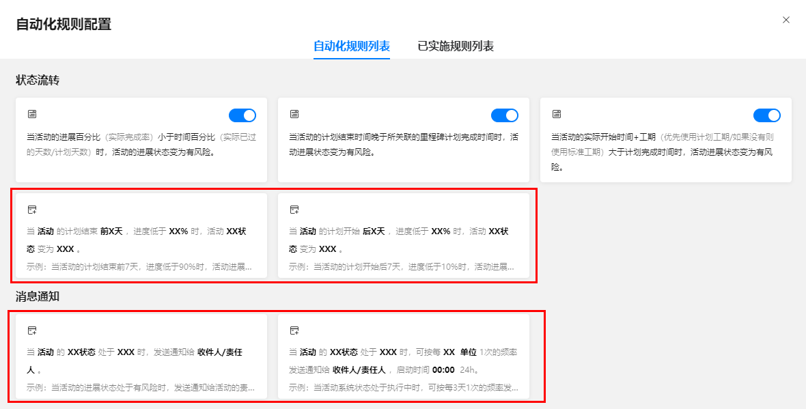
Task: Switch to the 自动化规则列表 tab
Action: pos(352,46)
